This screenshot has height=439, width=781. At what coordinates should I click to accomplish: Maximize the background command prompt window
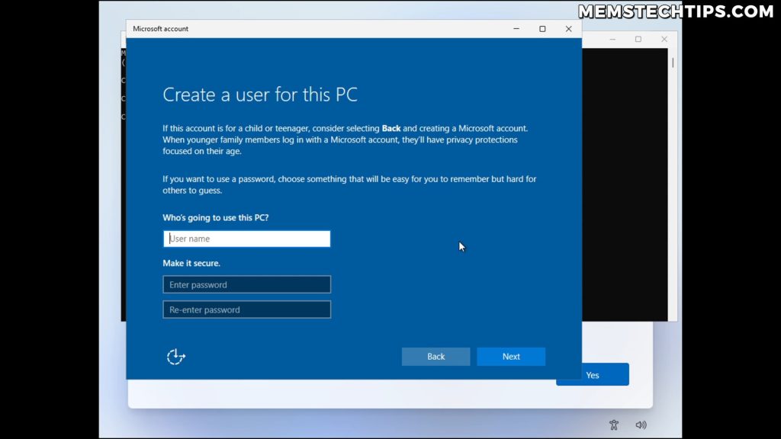point(638,40)
